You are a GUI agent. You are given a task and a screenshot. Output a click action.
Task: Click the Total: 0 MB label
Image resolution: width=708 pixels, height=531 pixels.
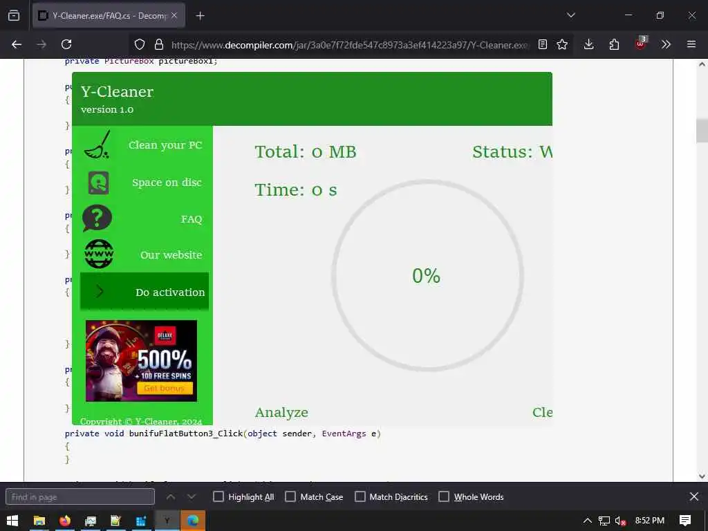tap(306, 151)
